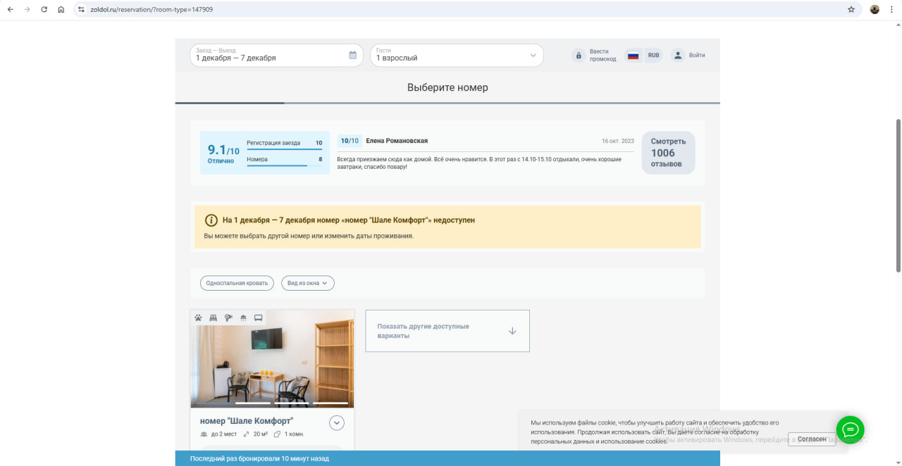Expand 'Шале Комфорт' room details chevron
The height and width of the screenshot is (466, 902).
(337, 422)
